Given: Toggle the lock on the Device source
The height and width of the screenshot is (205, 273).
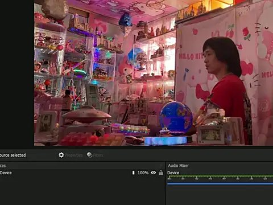Looking at the screenshot, I should point(161,173).
